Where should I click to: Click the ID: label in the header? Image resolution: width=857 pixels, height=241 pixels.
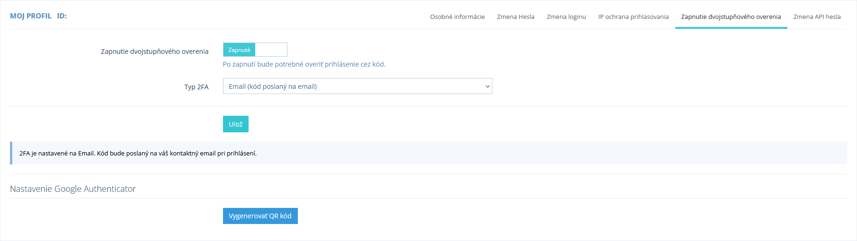tap(62, 16)
